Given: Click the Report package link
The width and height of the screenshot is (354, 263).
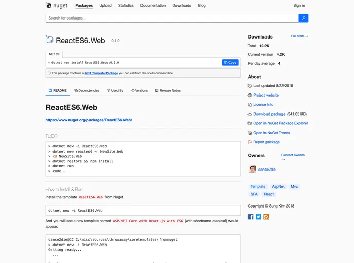Looking at the screenshot, I should coord(267,142).
